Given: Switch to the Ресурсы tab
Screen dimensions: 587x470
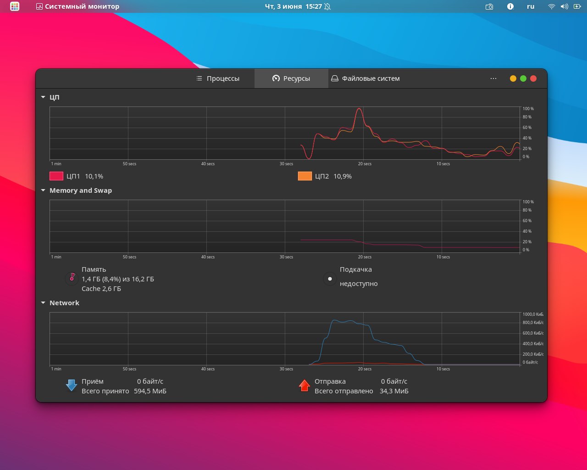Looking at the screenshot, I should (291, 78).
